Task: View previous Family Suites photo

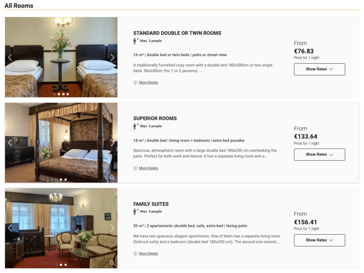Action: click(10, 228)
